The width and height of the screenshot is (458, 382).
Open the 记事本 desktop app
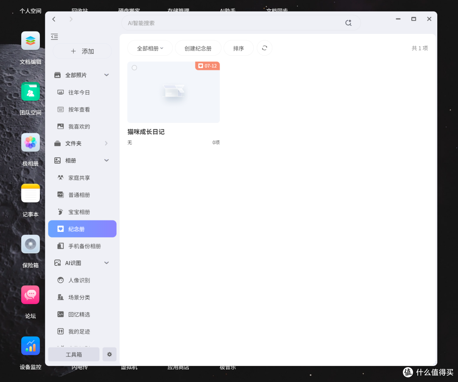31,193
